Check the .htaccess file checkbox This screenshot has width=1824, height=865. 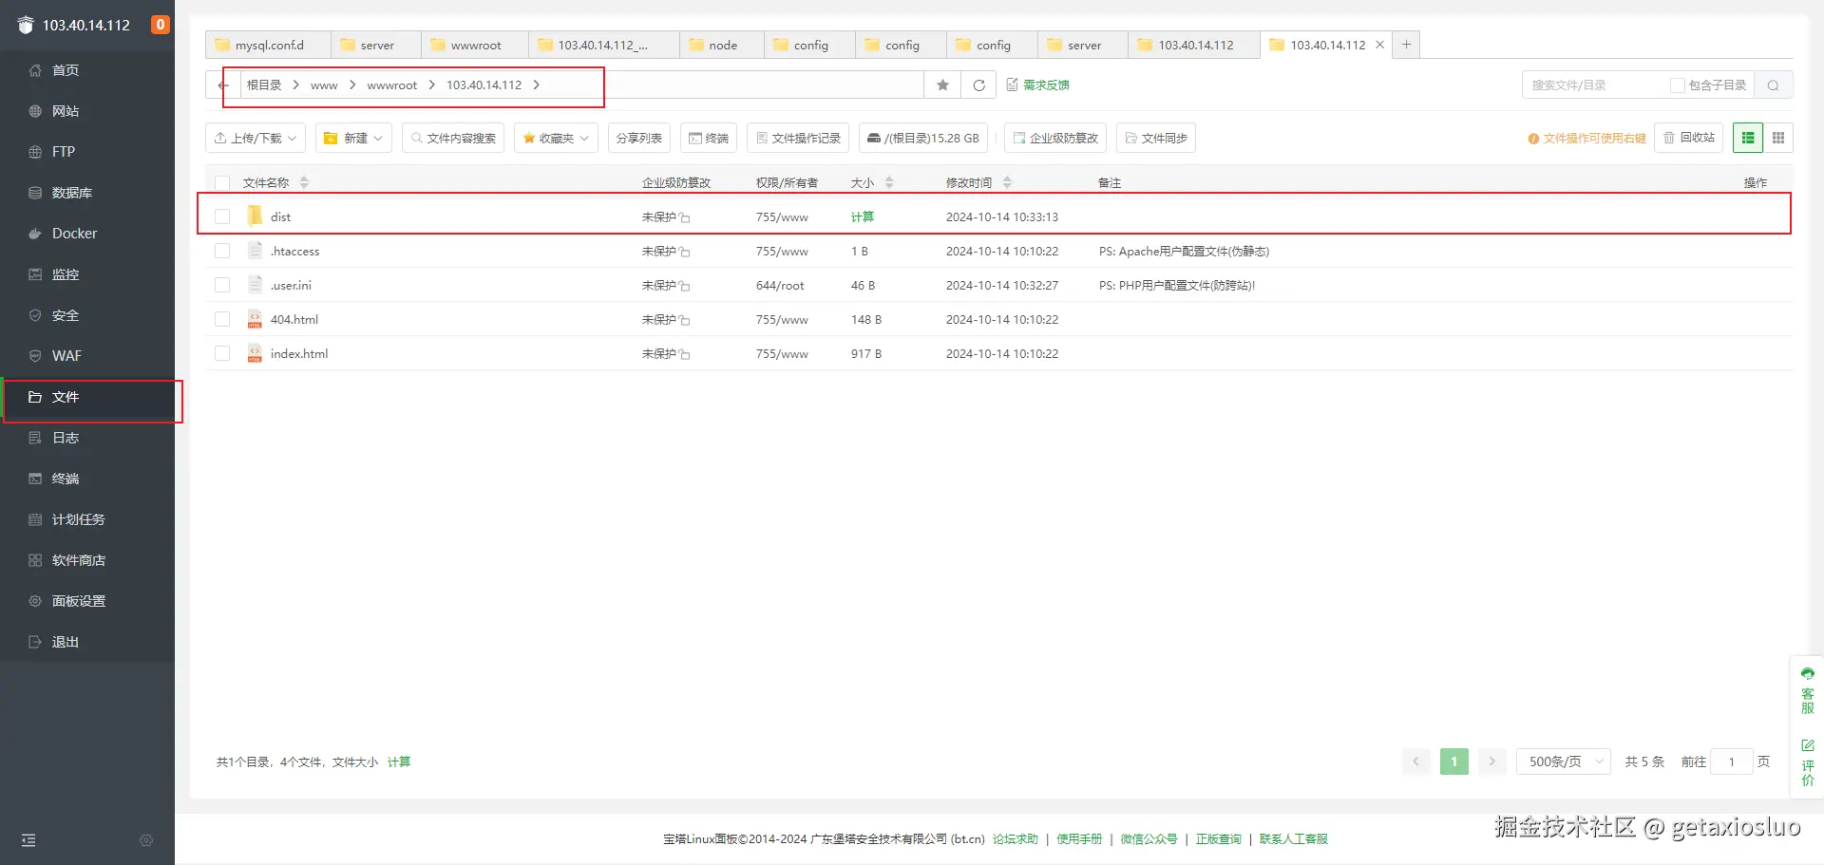(222, 251)
